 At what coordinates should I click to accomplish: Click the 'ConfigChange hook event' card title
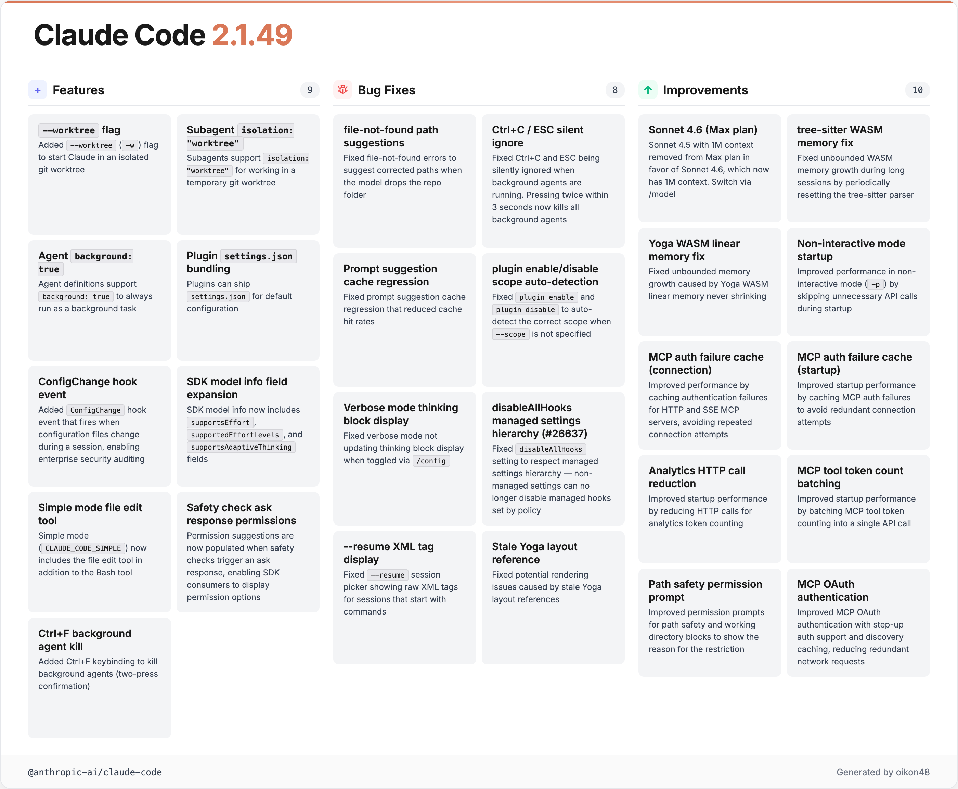88,388
